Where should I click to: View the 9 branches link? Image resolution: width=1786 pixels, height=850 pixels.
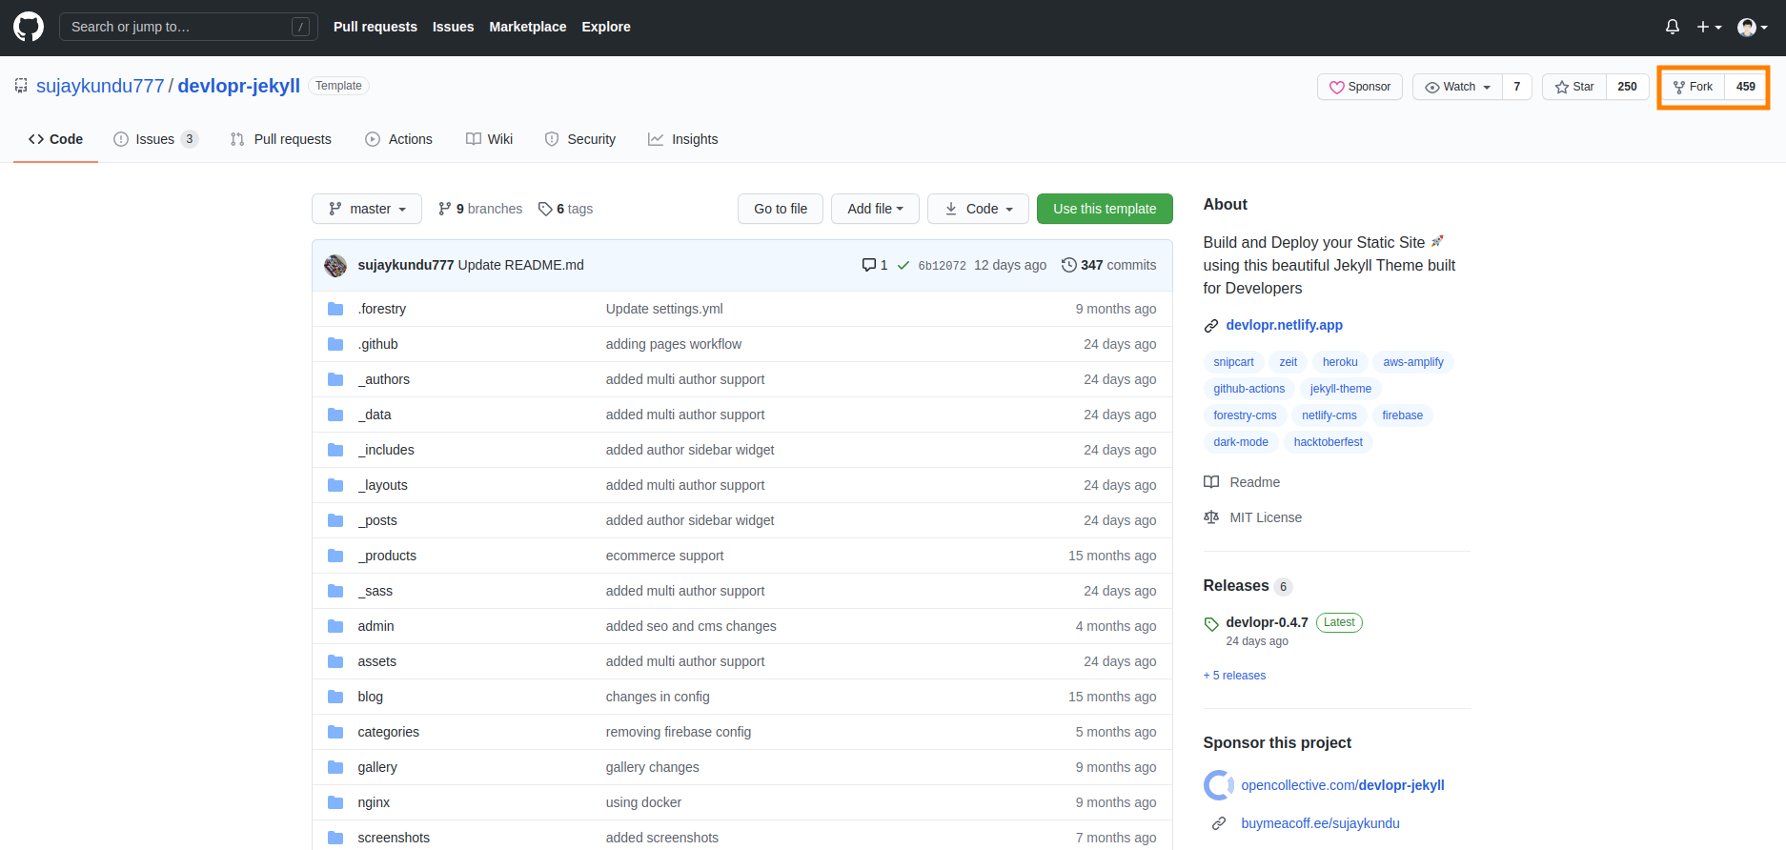pos(480,209)
